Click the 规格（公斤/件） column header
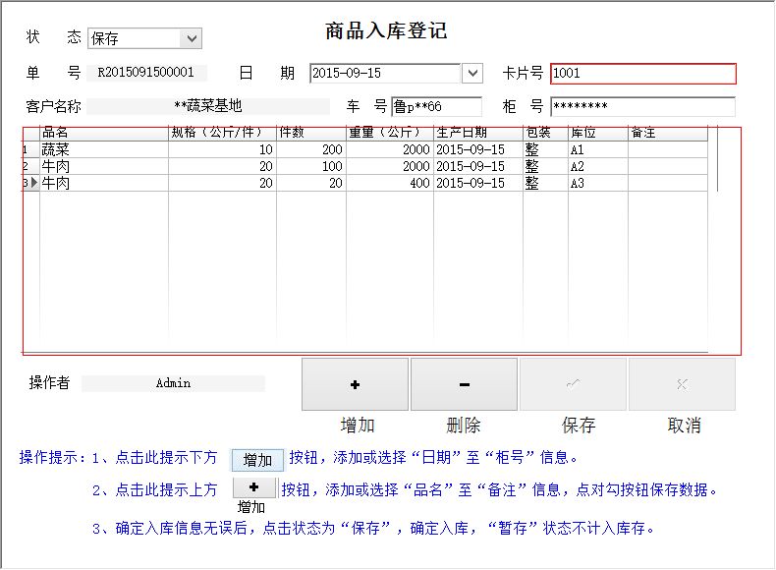The image size is (776, 570). coord(222,133)
